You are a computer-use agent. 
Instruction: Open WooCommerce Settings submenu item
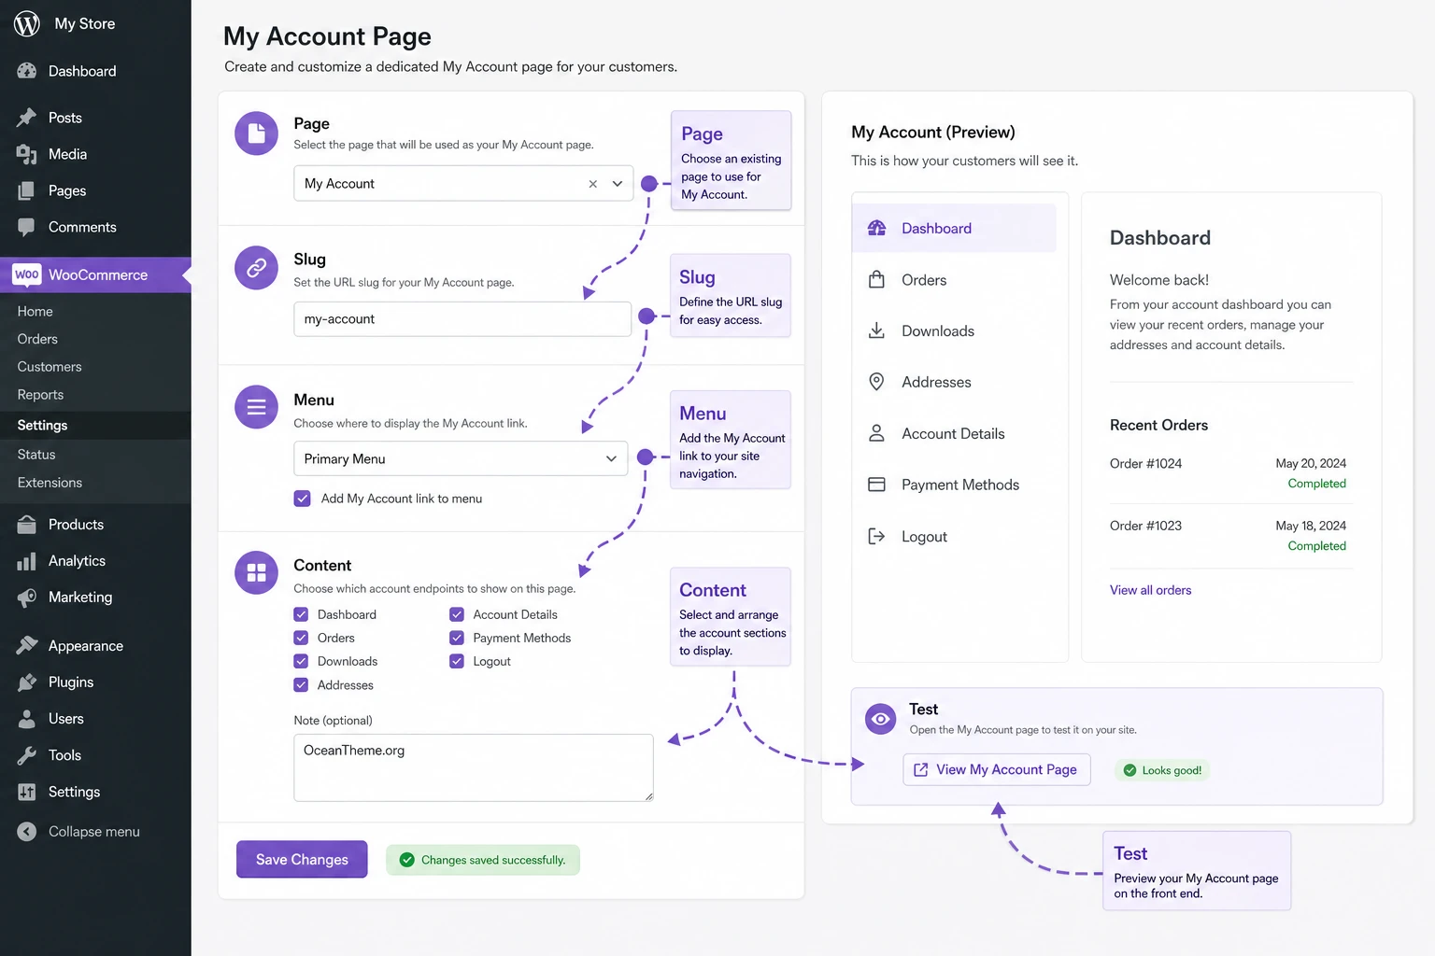pos(42,425)
